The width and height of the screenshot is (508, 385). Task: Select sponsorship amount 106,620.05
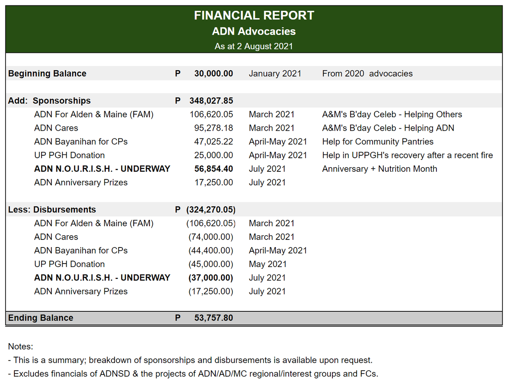(211, 114)
